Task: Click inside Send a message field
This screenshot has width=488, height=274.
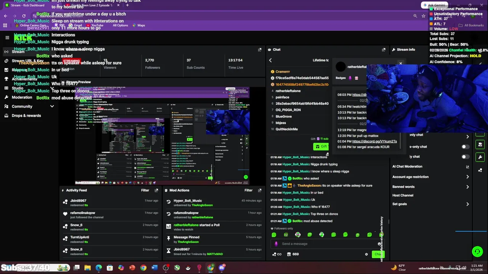Action: (x=328, y=244)
